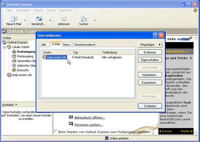Open Adressen address book icon
Screen dimensions: 200x142
(64, 19)
